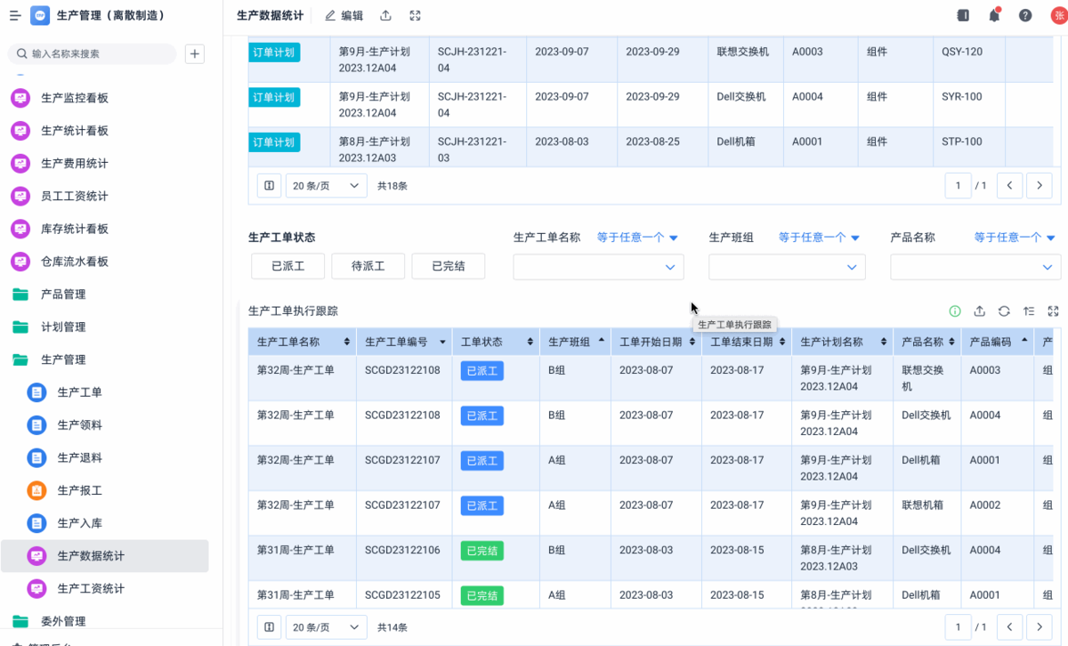The width and height of the screenshot is (1068, 646).
Task: Click the export icon next to 编辑
Action: tap(385, 15)
